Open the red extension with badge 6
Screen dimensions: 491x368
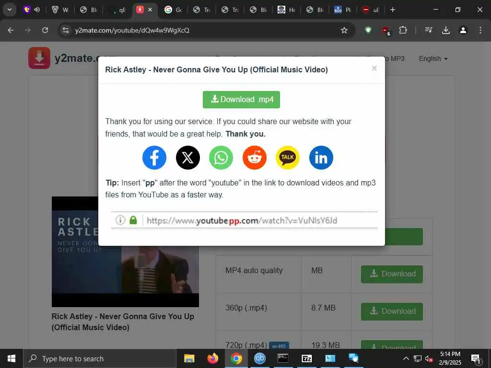click(x=386, y=31)
